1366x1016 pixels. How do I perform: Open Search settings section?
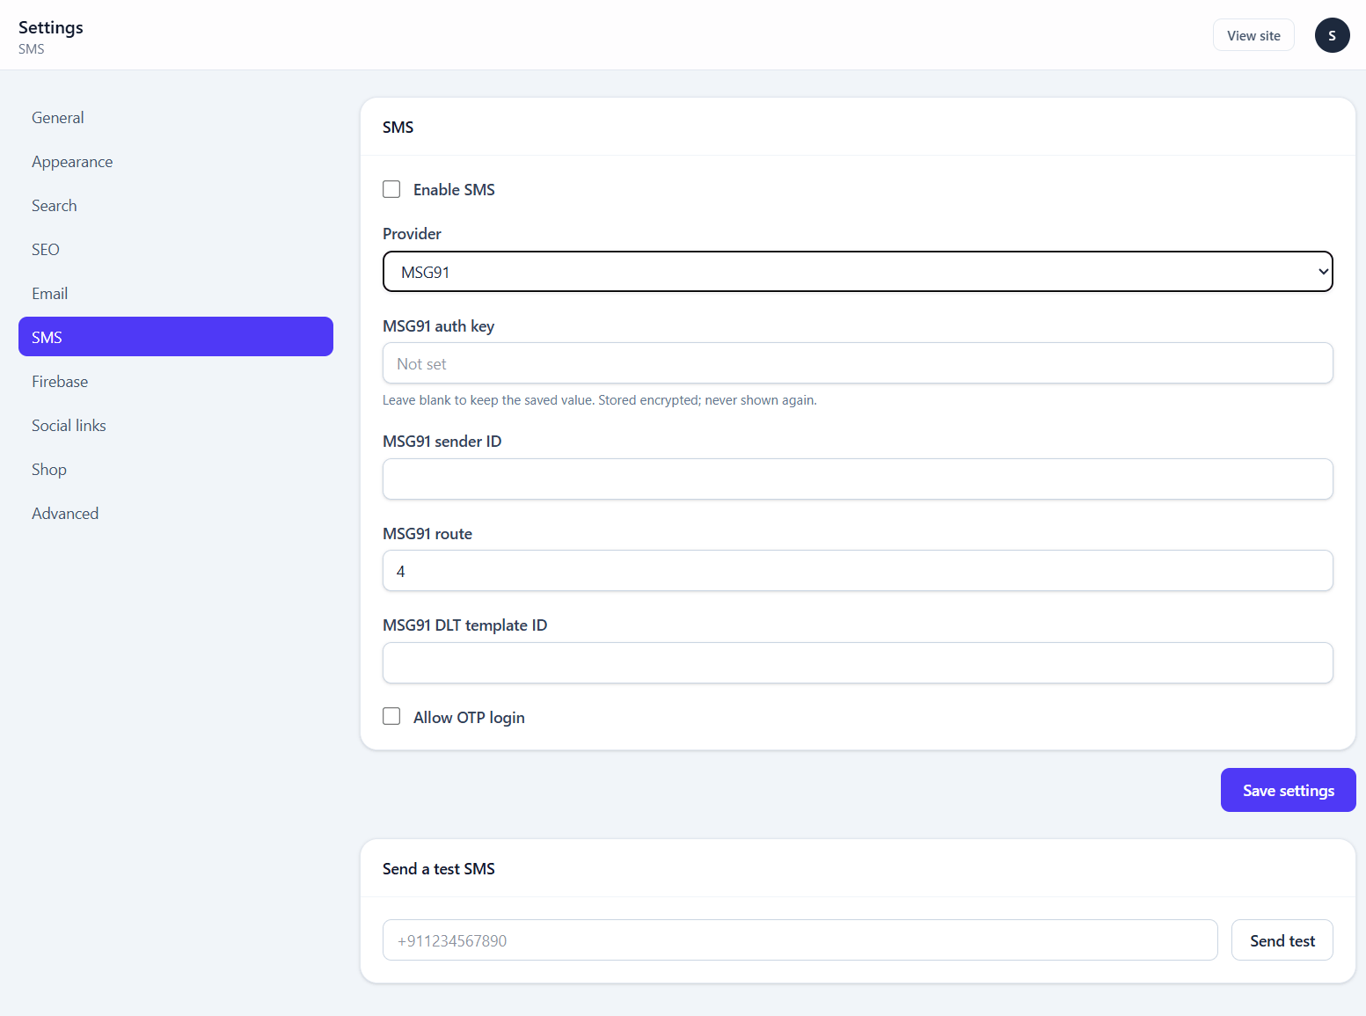click(176, 206)
